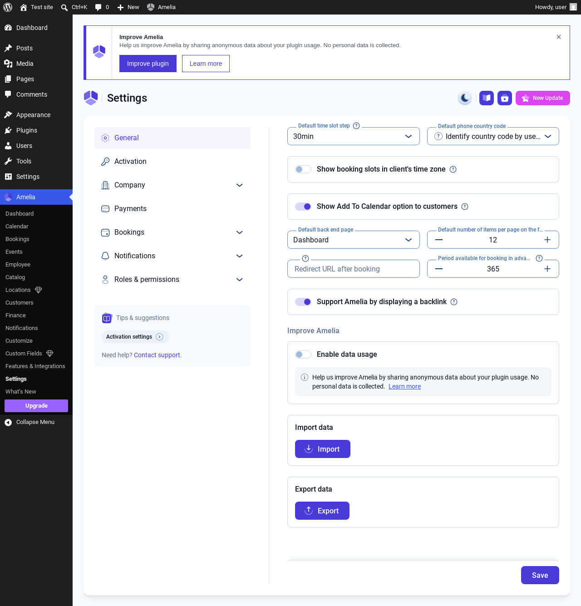
Task: Toggle Show Add To Calendar option
Action: [x=303, y=207]
